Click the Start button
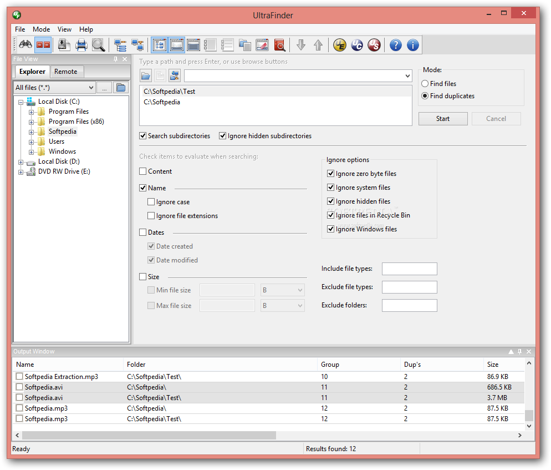 pyautogui.click(x=443, y=119)
